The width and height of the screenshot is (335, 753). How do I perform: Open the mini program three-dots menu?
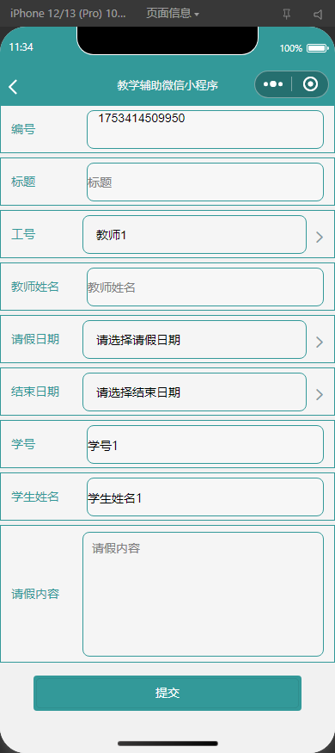(273, 84)
